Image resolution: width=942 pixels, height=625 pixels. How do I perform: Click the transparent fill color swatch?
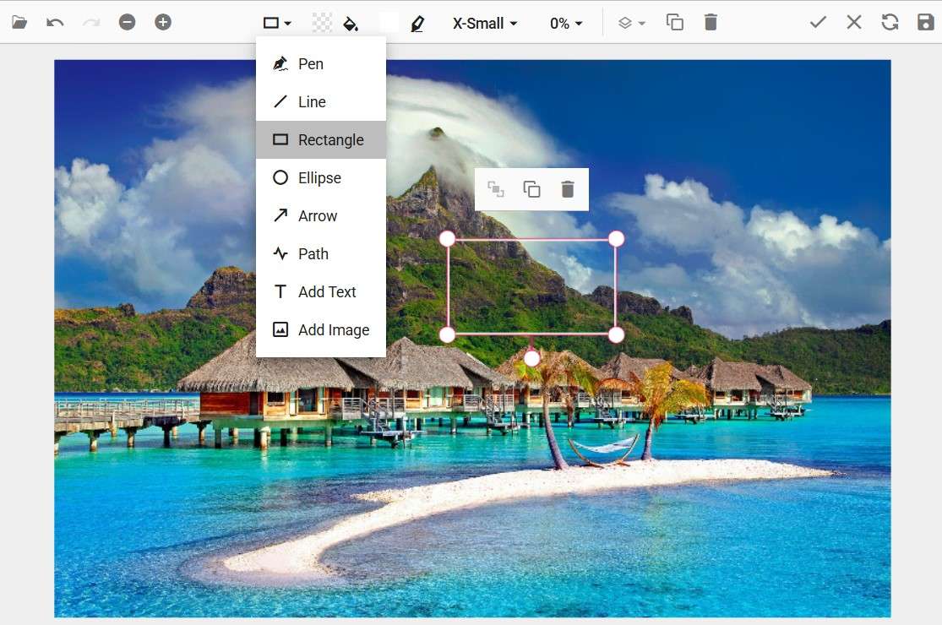(322, 23)
